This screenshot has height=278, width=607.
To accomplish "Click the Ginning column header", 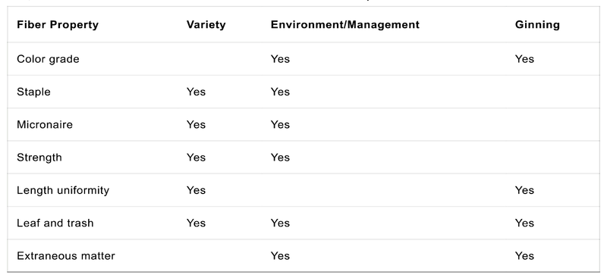I will click(537, 25).
